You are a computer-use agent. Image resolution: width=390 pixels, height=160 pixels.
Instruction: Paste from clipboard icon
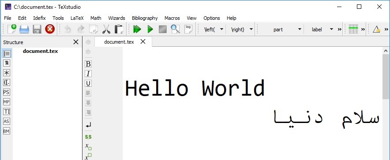(119, 29)
